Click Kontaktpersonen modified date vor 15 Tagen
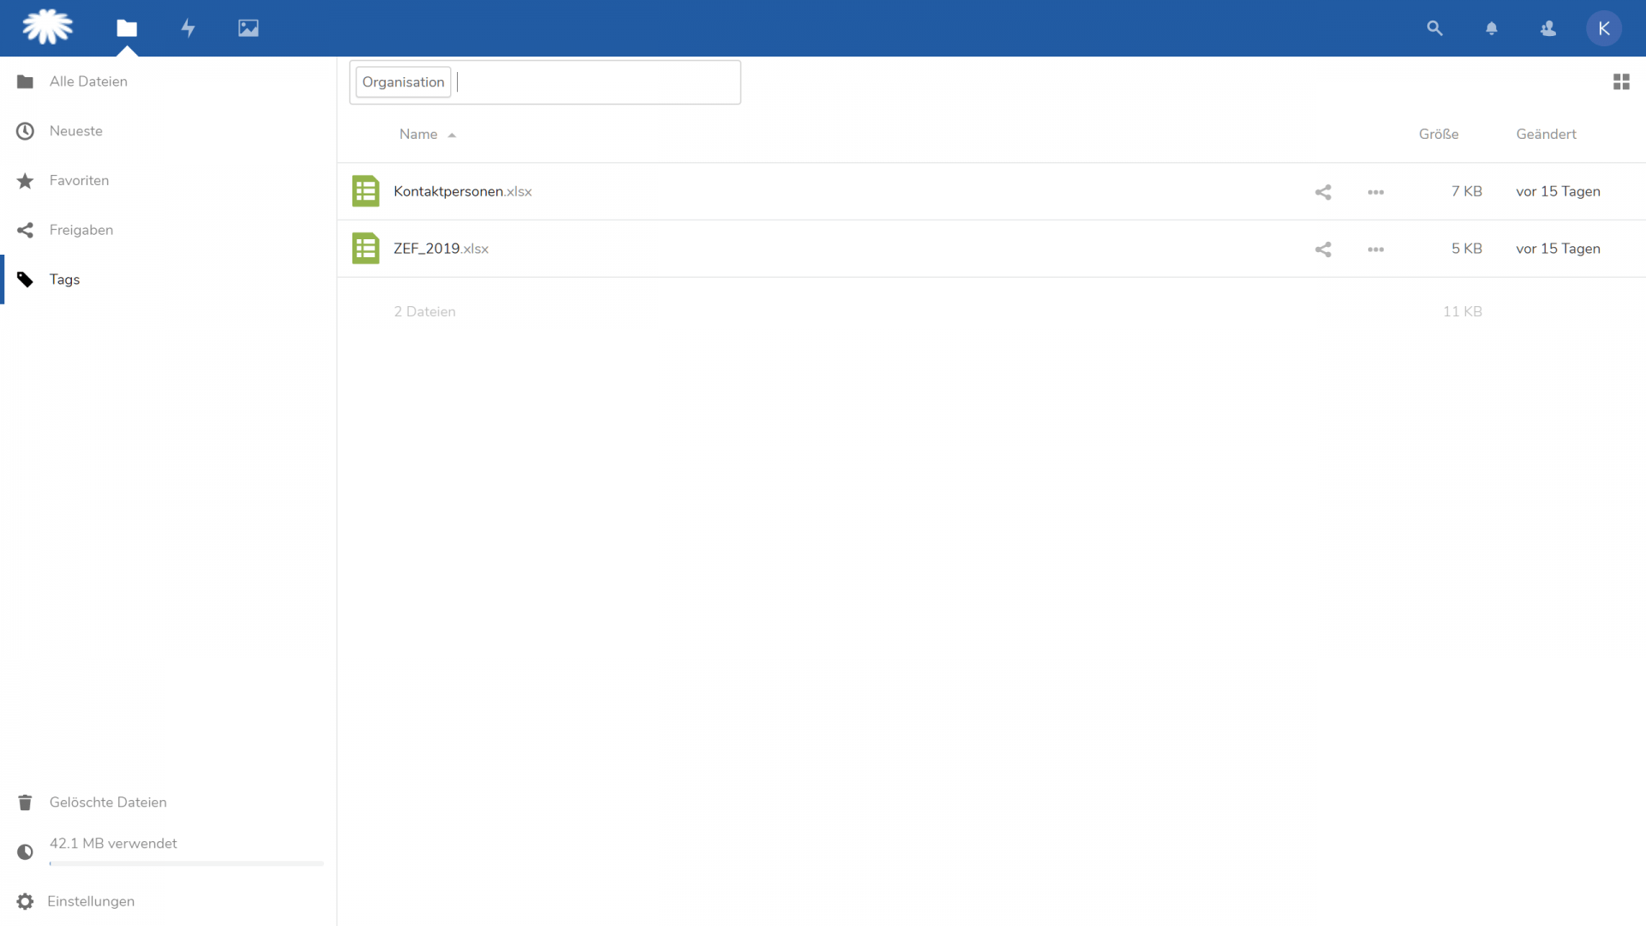This screenshot has width=1646, height=926. pyautogui.click(x=1558, y=191)
